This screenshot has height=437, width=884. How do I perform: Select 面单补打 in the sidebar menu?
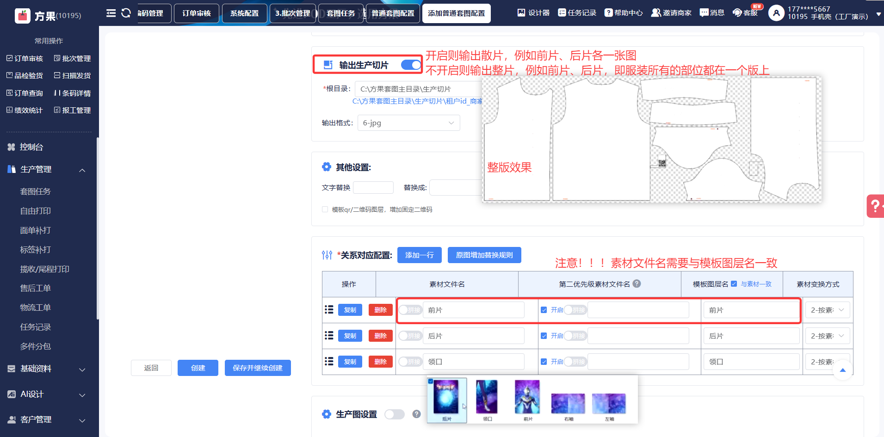(36, 230)
